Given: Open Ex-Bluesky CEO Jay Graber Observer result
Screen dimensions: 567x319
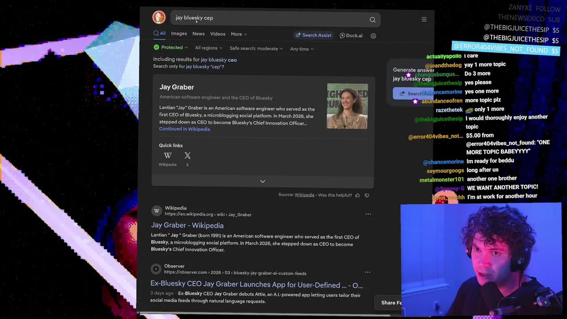Looking at the screenshot, I should [256, 285].
